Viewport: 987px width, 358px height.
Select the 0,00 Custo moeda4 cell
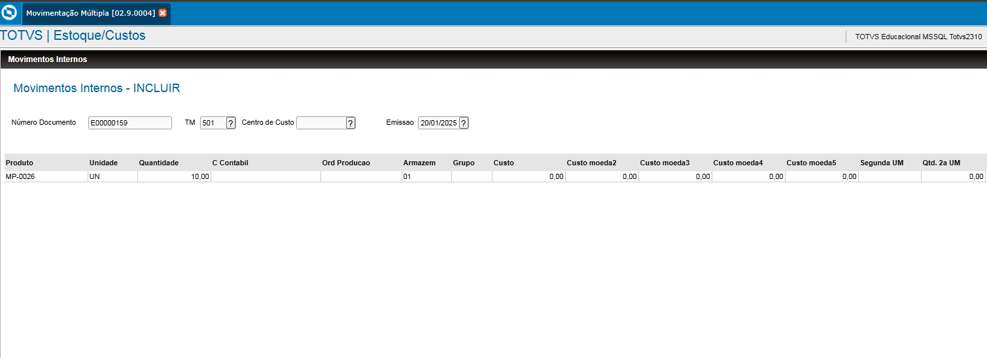point(748,176)
